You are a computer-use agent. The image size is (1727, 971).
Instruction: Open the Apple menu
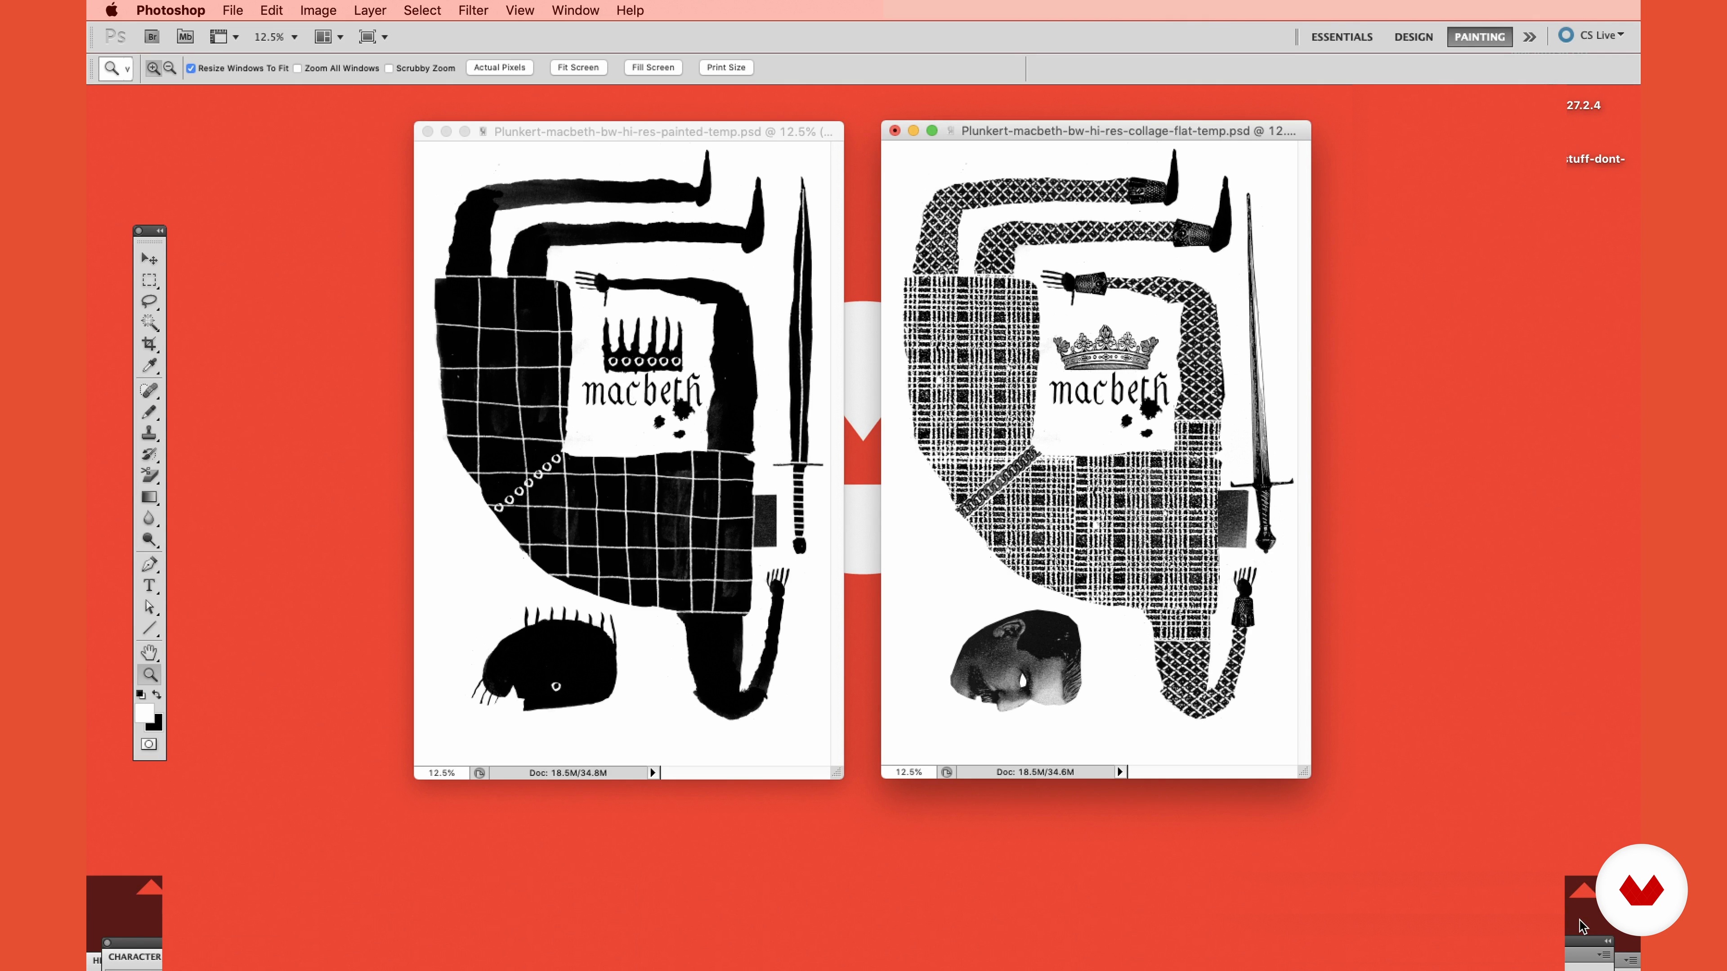pyautogui.click(x=111, y=10)
